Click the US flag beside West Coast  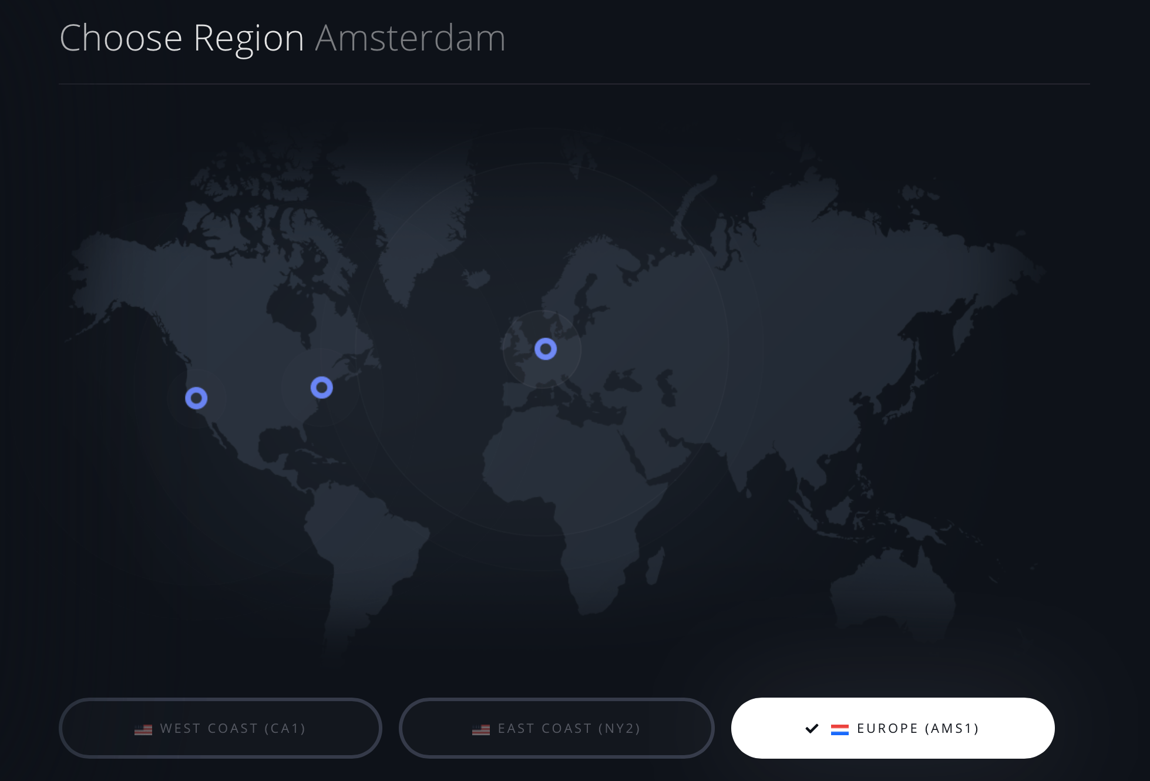[x=143, y=729]
